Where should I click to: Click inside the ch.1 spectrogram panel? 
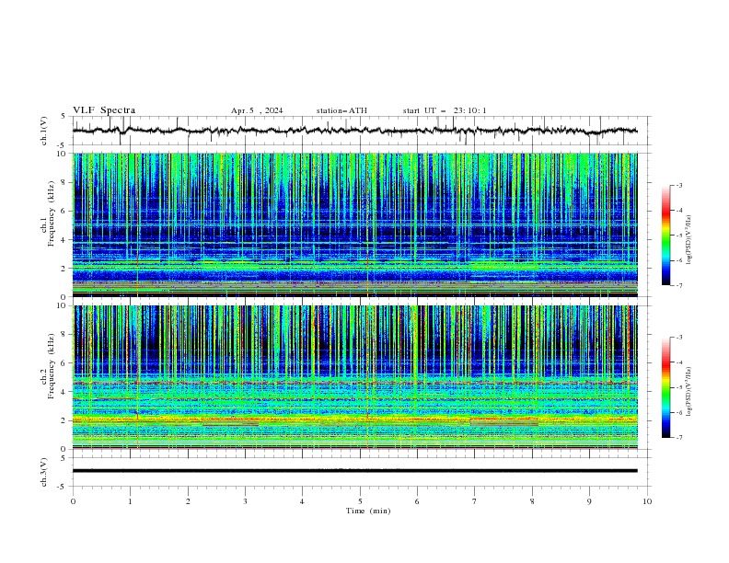[x=354, y=224]
